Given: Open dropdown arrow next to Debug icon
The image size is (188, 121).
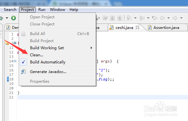Looking at the screenshot, I should click(x=7, y=18).
